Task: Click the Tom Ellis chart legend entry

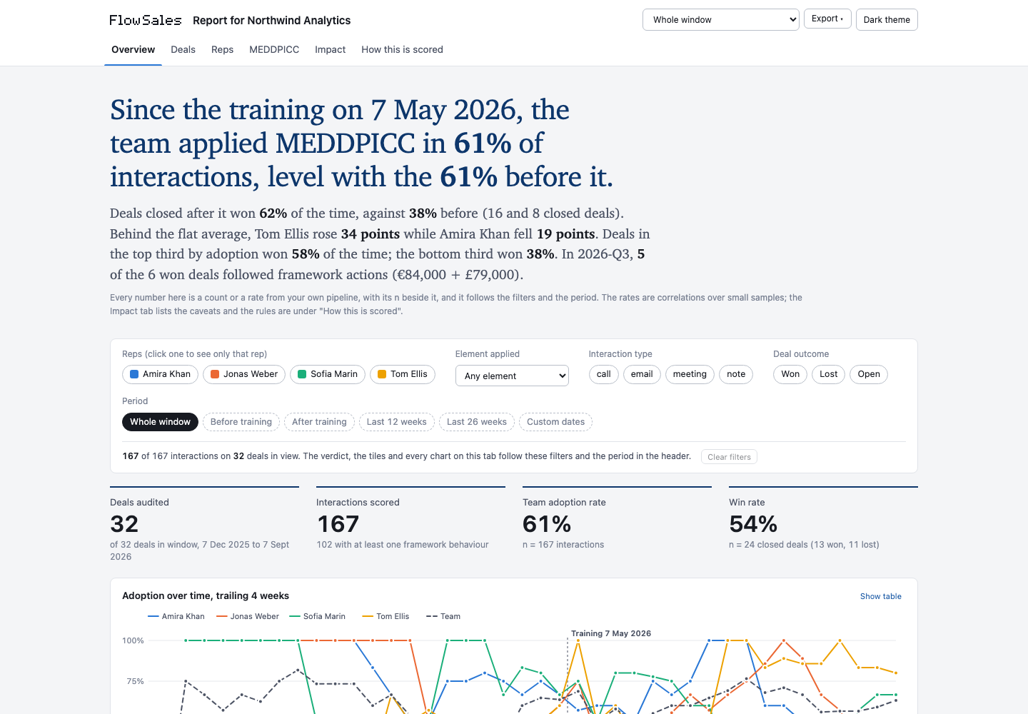Action: 386,616
